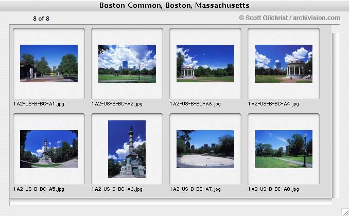Viewport: 349px width, 216px height.
Task: Click filename 1A2-US-B-BC-A1.jpg
Action: pos(39,104)
